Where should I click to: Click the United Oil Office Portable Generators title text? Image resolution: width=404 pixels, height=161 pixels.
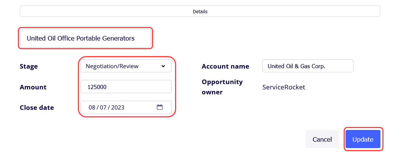point(80,39)
